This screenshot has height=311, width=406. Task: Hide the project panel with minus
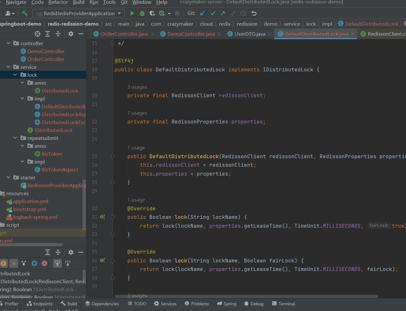tap(81, 34)
